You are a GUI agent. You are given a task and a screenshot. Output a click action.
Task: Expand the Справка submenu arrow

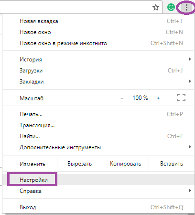[190, 191]
